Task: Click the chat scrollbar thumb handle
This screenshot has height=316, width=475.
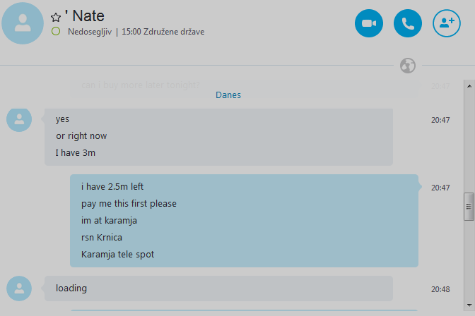Action: [468, 207]
